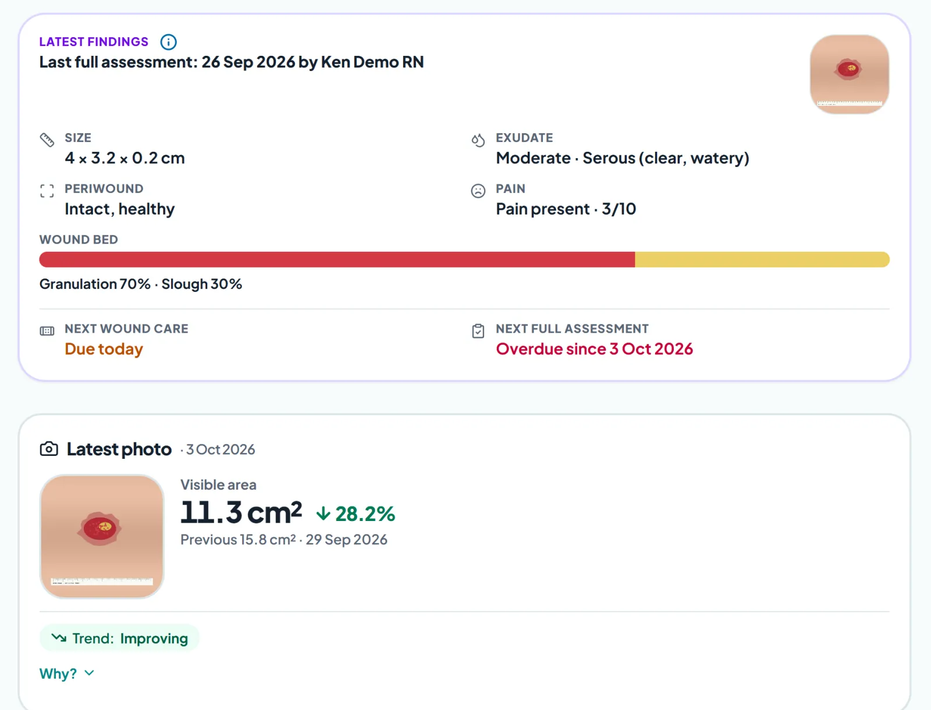Screen dimensions: 931x710
Task: Click the trend arrow icon in Improving badge
Action: tap(59, 638)
